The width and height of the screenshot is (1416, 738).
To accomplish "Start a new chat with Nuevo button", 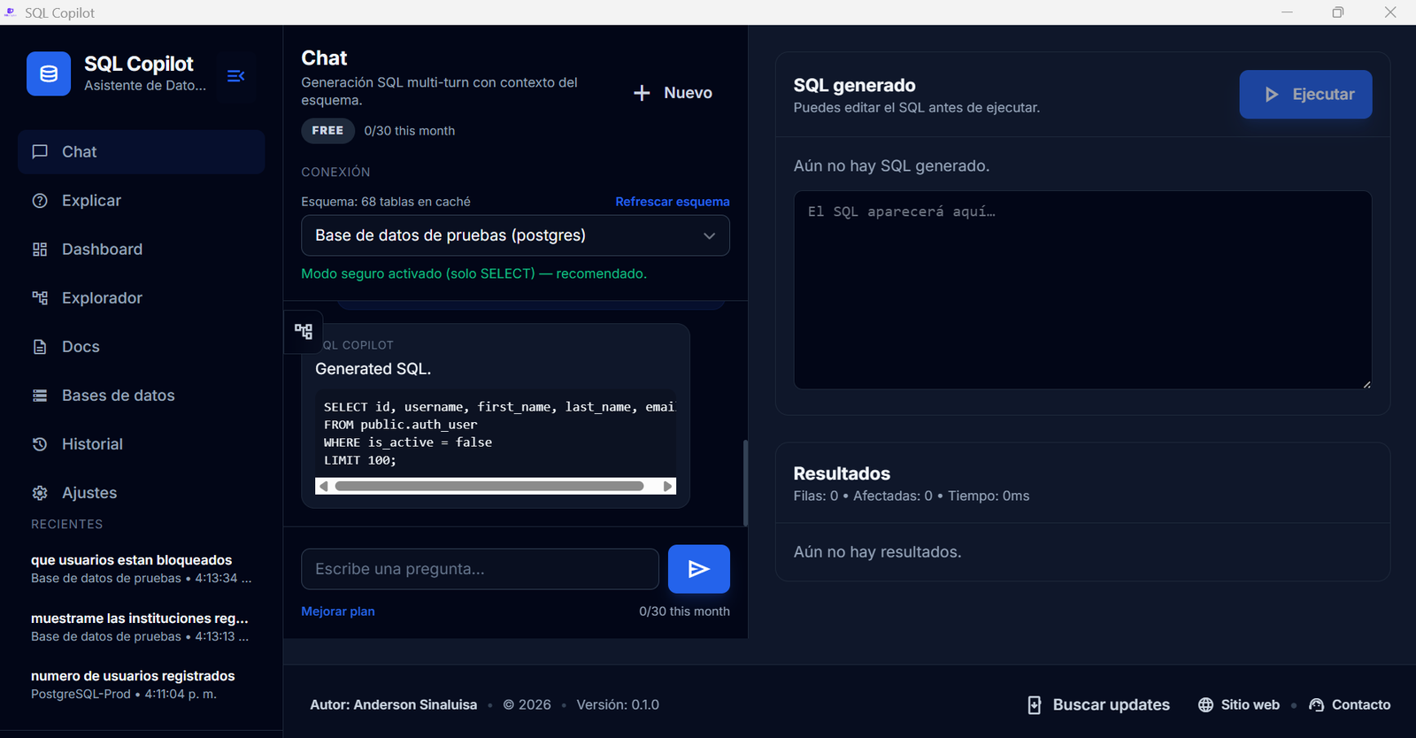I will pos(673,93).
